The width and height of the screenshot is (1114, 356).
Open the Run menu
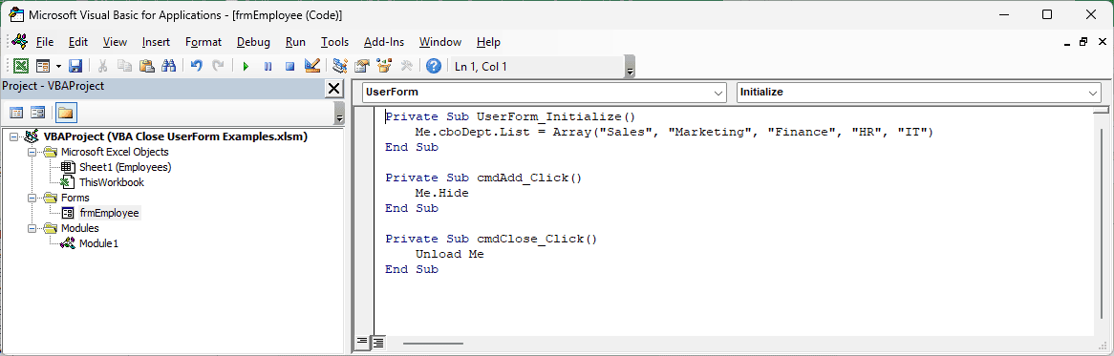point(295,42)
